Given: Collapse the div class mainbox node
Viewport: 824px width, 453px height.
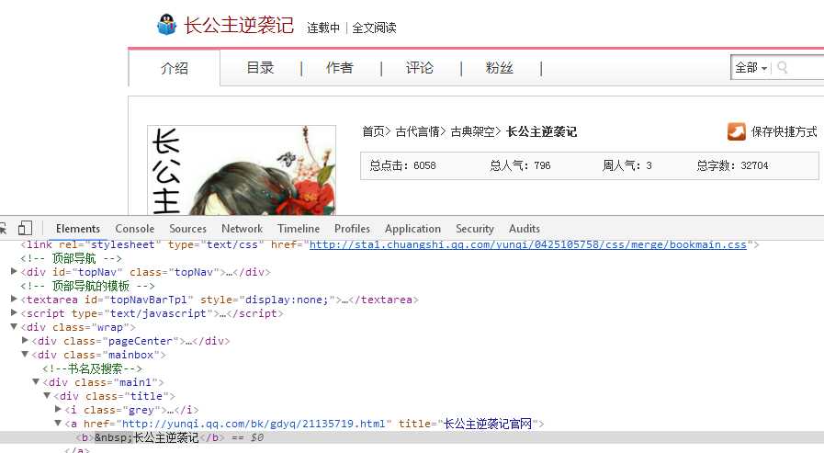Looking at the screenshot, I should 25,354.
